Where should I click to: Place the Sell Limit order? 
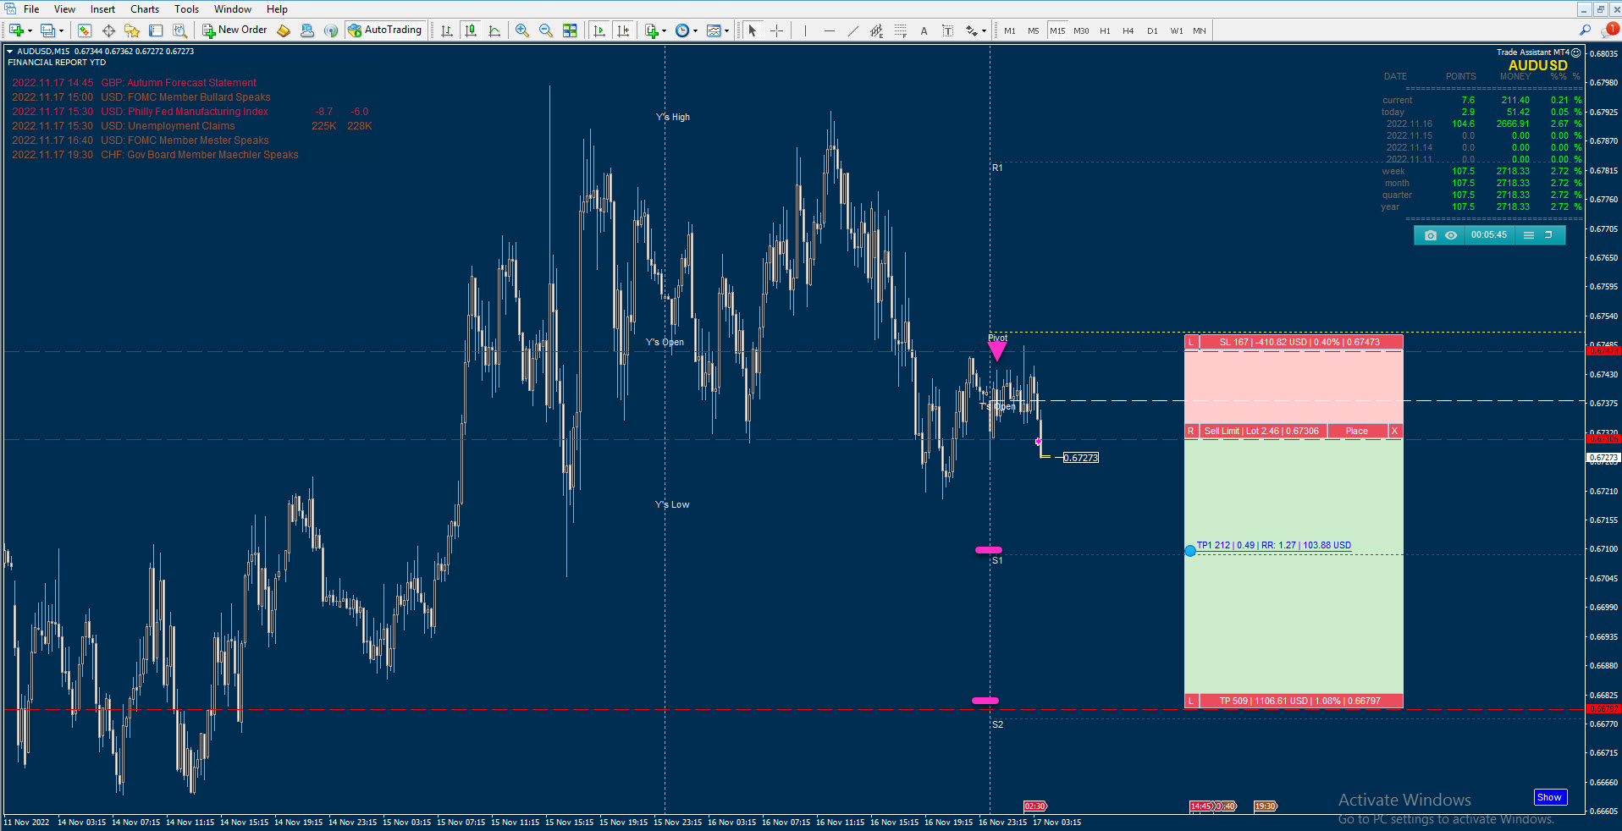[x=1356, y=432]
